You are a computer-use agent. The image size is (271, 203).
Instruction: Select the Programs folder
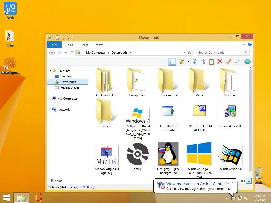click(x=231, y=82)
